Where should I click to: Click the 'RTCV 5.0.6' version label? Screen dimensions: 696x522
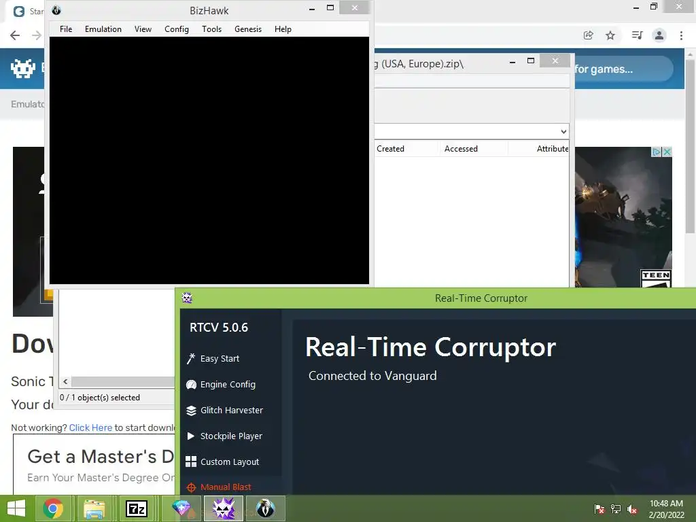click(219, 328)
